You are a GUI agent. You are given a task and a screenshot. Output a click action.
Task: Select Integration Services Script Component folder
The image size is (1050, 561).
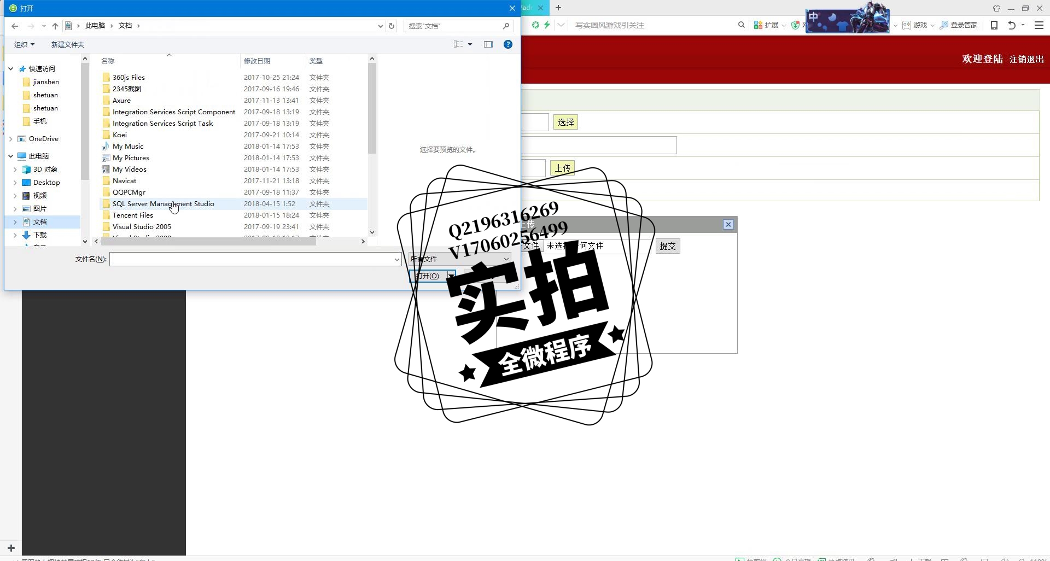tap(174, 112)
